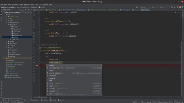Viewport: 184px width, 103px height.
Task: Show Git history clock icon
Action: coord(172,7)
